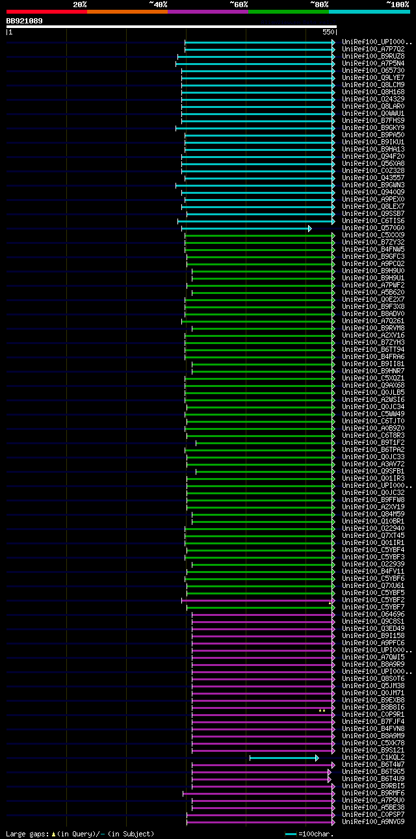Screen dimensions: 416x839
Task: Click the UniRef100_B9HNR7 hit label
Action: tap(373, 371)
